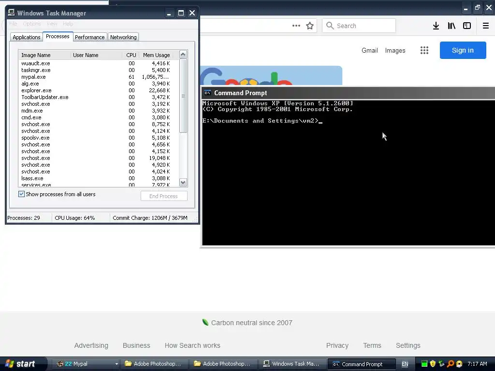Click the tray safely remove hardware icon
This screenshot has width=495, height=371.
pyautogui.click(x=442, y=364)
